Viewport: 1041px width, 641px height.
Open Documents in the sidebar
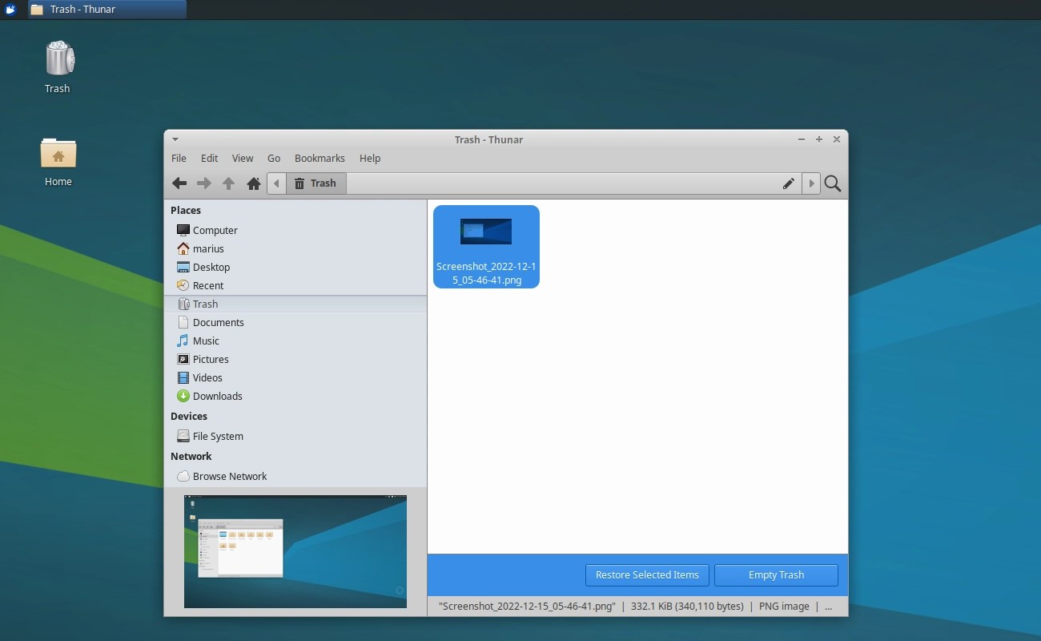click(295, 322)
